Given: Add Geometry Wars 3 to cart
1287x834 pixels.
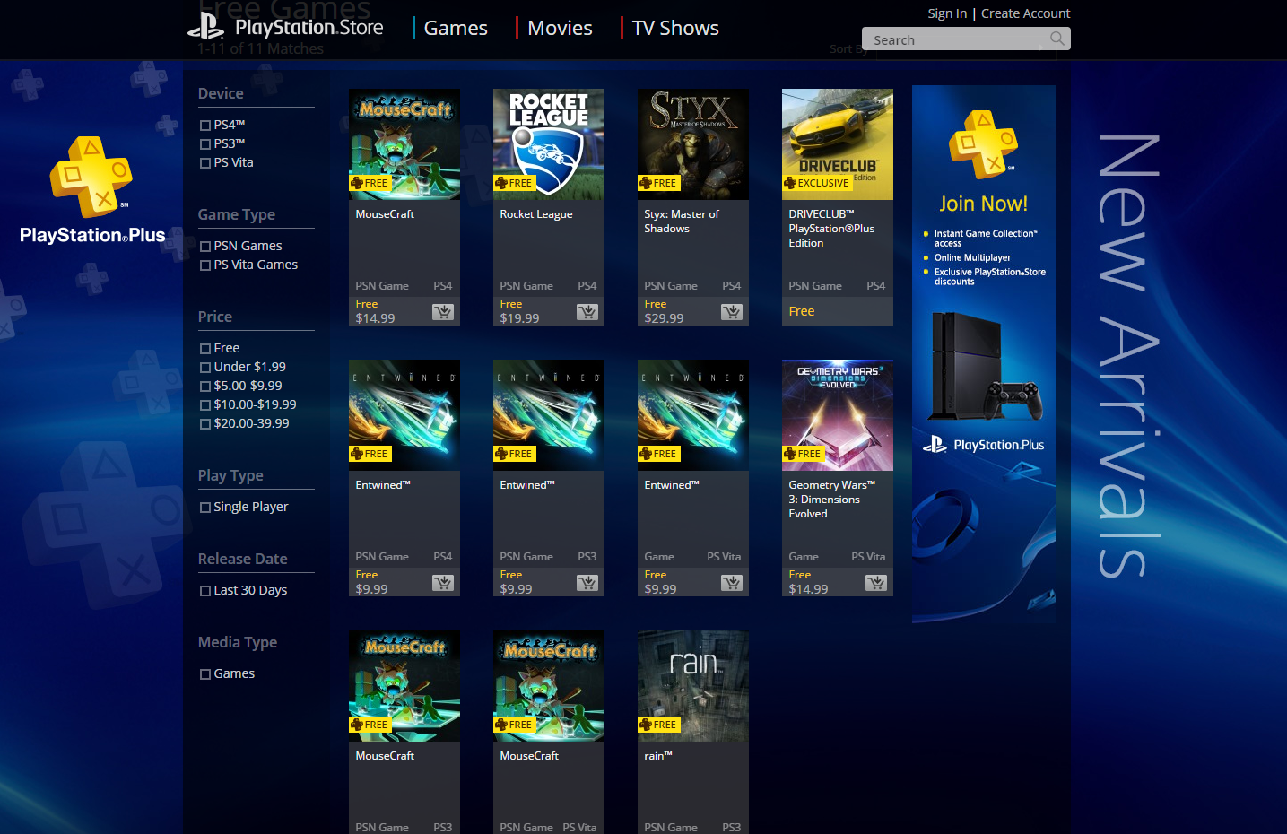Looking at the screenshot, I should coord(876,583).
